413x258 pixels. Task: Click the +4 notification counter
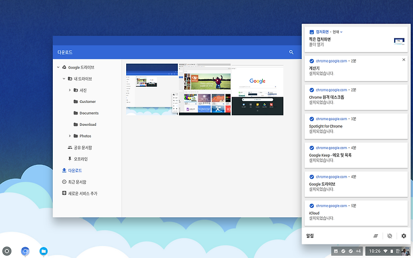click(358, 251)
